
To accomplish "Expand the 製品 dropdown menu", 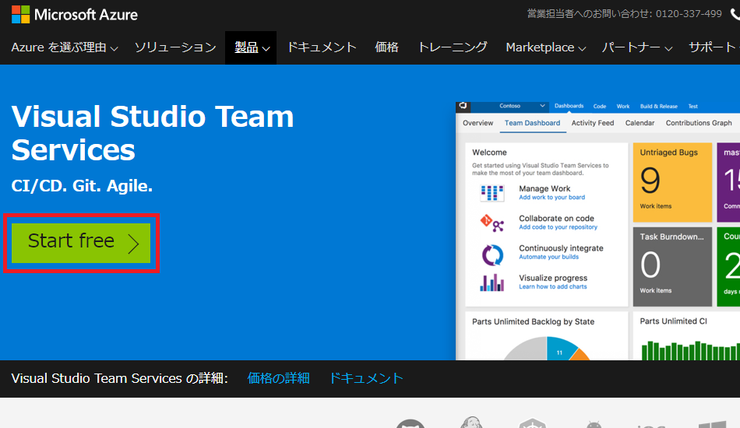I will click(x=252, y=47).
